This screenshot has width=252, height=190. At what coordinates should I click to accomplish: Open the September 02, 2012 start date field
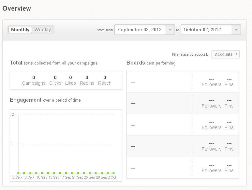point(140,30)
